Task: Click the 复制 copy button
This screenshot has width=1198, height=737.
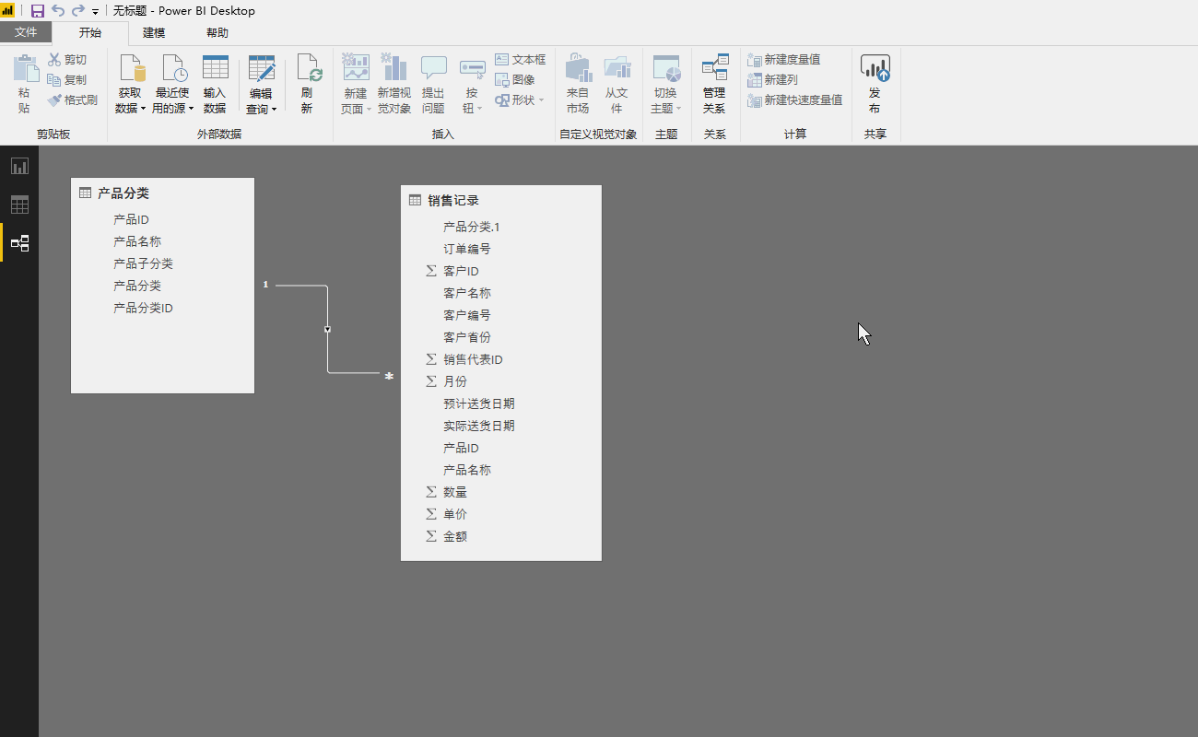Action: 67,80
